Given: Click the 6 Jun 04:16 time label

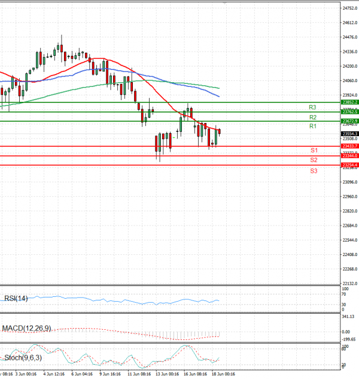Looking at the screenshot, I should [x=82, y=374].
